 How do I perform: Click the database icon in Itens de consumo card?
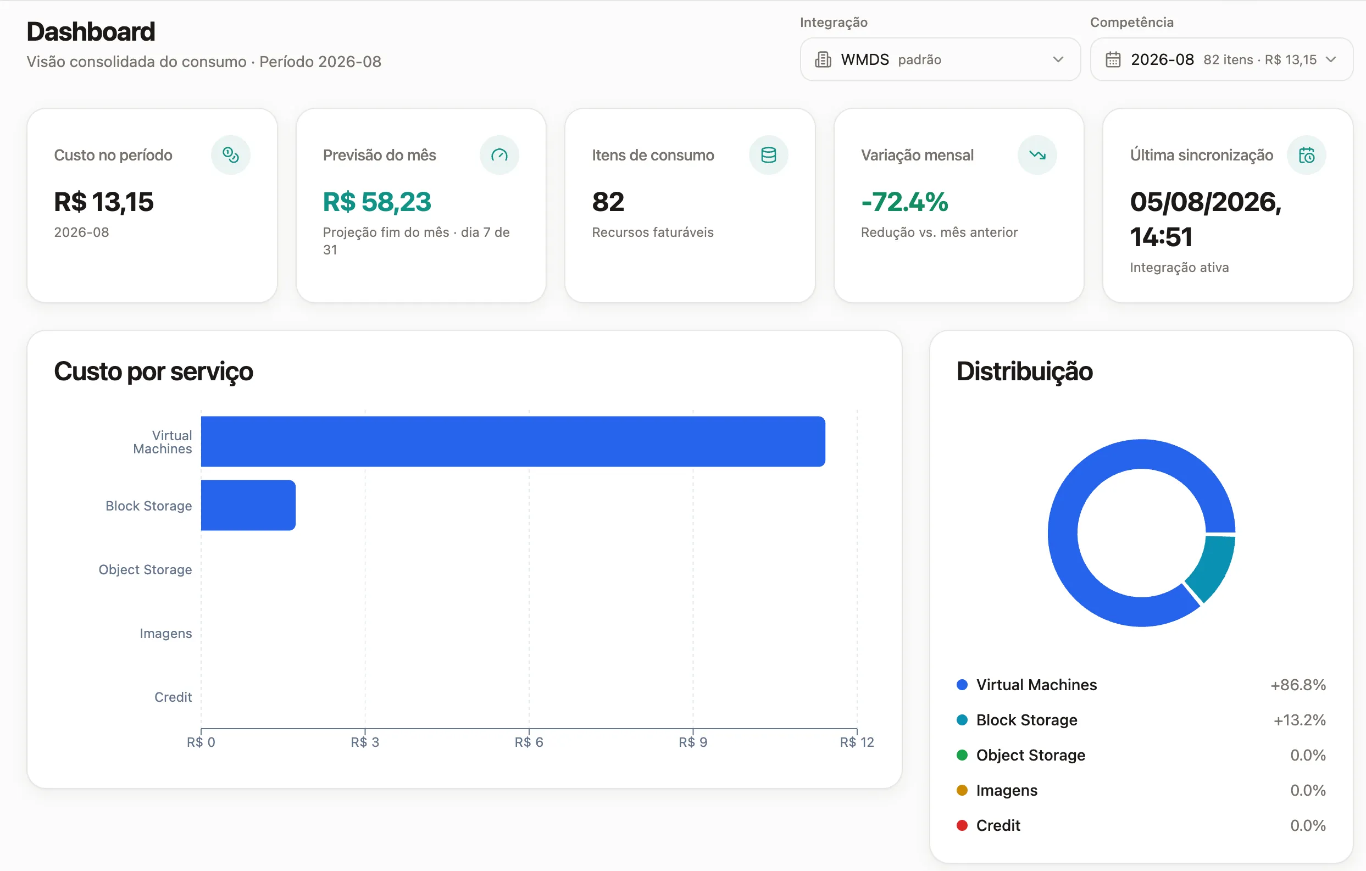tap(768, 155)
